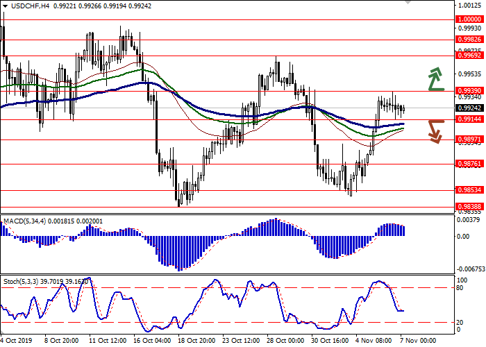486x347 pixels.
Task: Select the 0.9897 price level label
Action: pyautogui.click(x=469, y=139)
